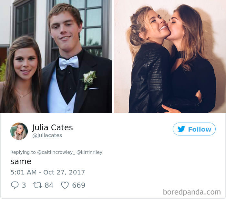Screen dimensions: 226x199
Task: Click the boredpanda.com watermark
Action: 192,192
